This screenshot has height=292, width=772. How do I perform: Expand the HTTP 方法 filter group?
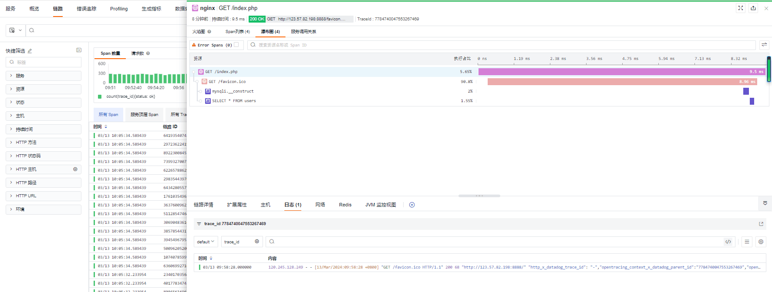(x=44, y=143)
